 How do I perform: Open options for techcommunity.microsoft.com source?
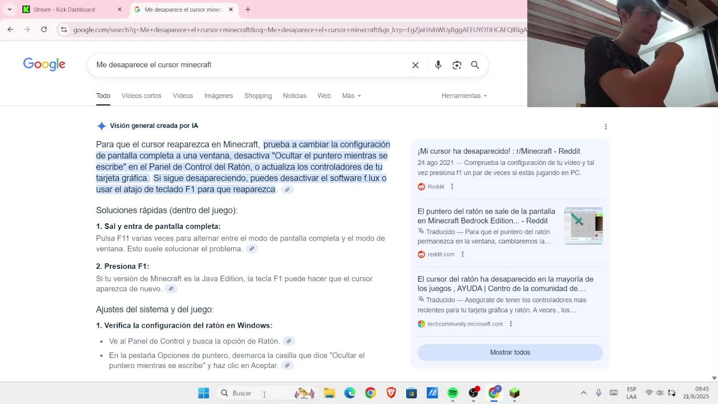pos(510,324)
